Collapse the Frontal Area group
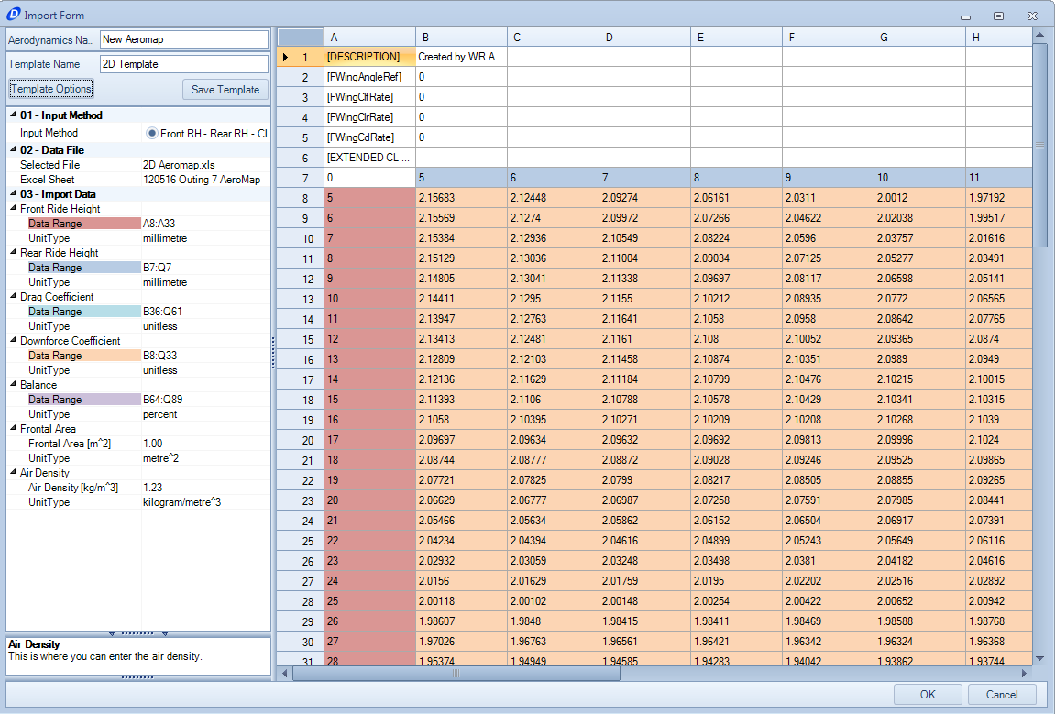This screenshot has width=1055, height=714. (14, 429)
